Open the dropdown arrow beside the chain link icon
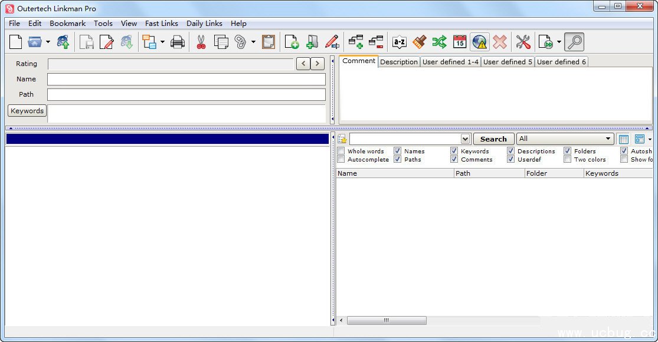Image resolution: width=658 pixels, height=342 pixels. (253, 42)
